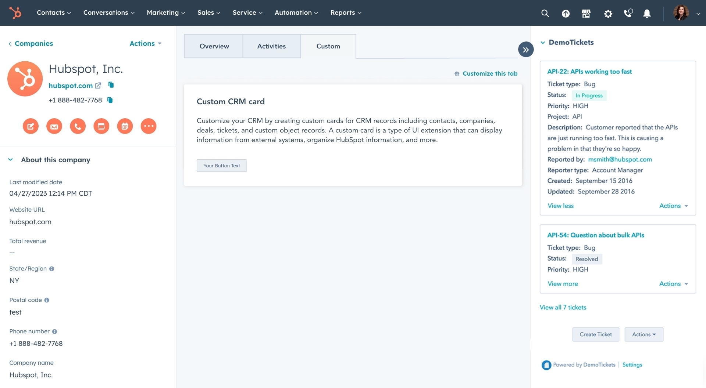Screen dimensions: 706x388
Task: Show Postal code info icon
Action: [47, 300]
